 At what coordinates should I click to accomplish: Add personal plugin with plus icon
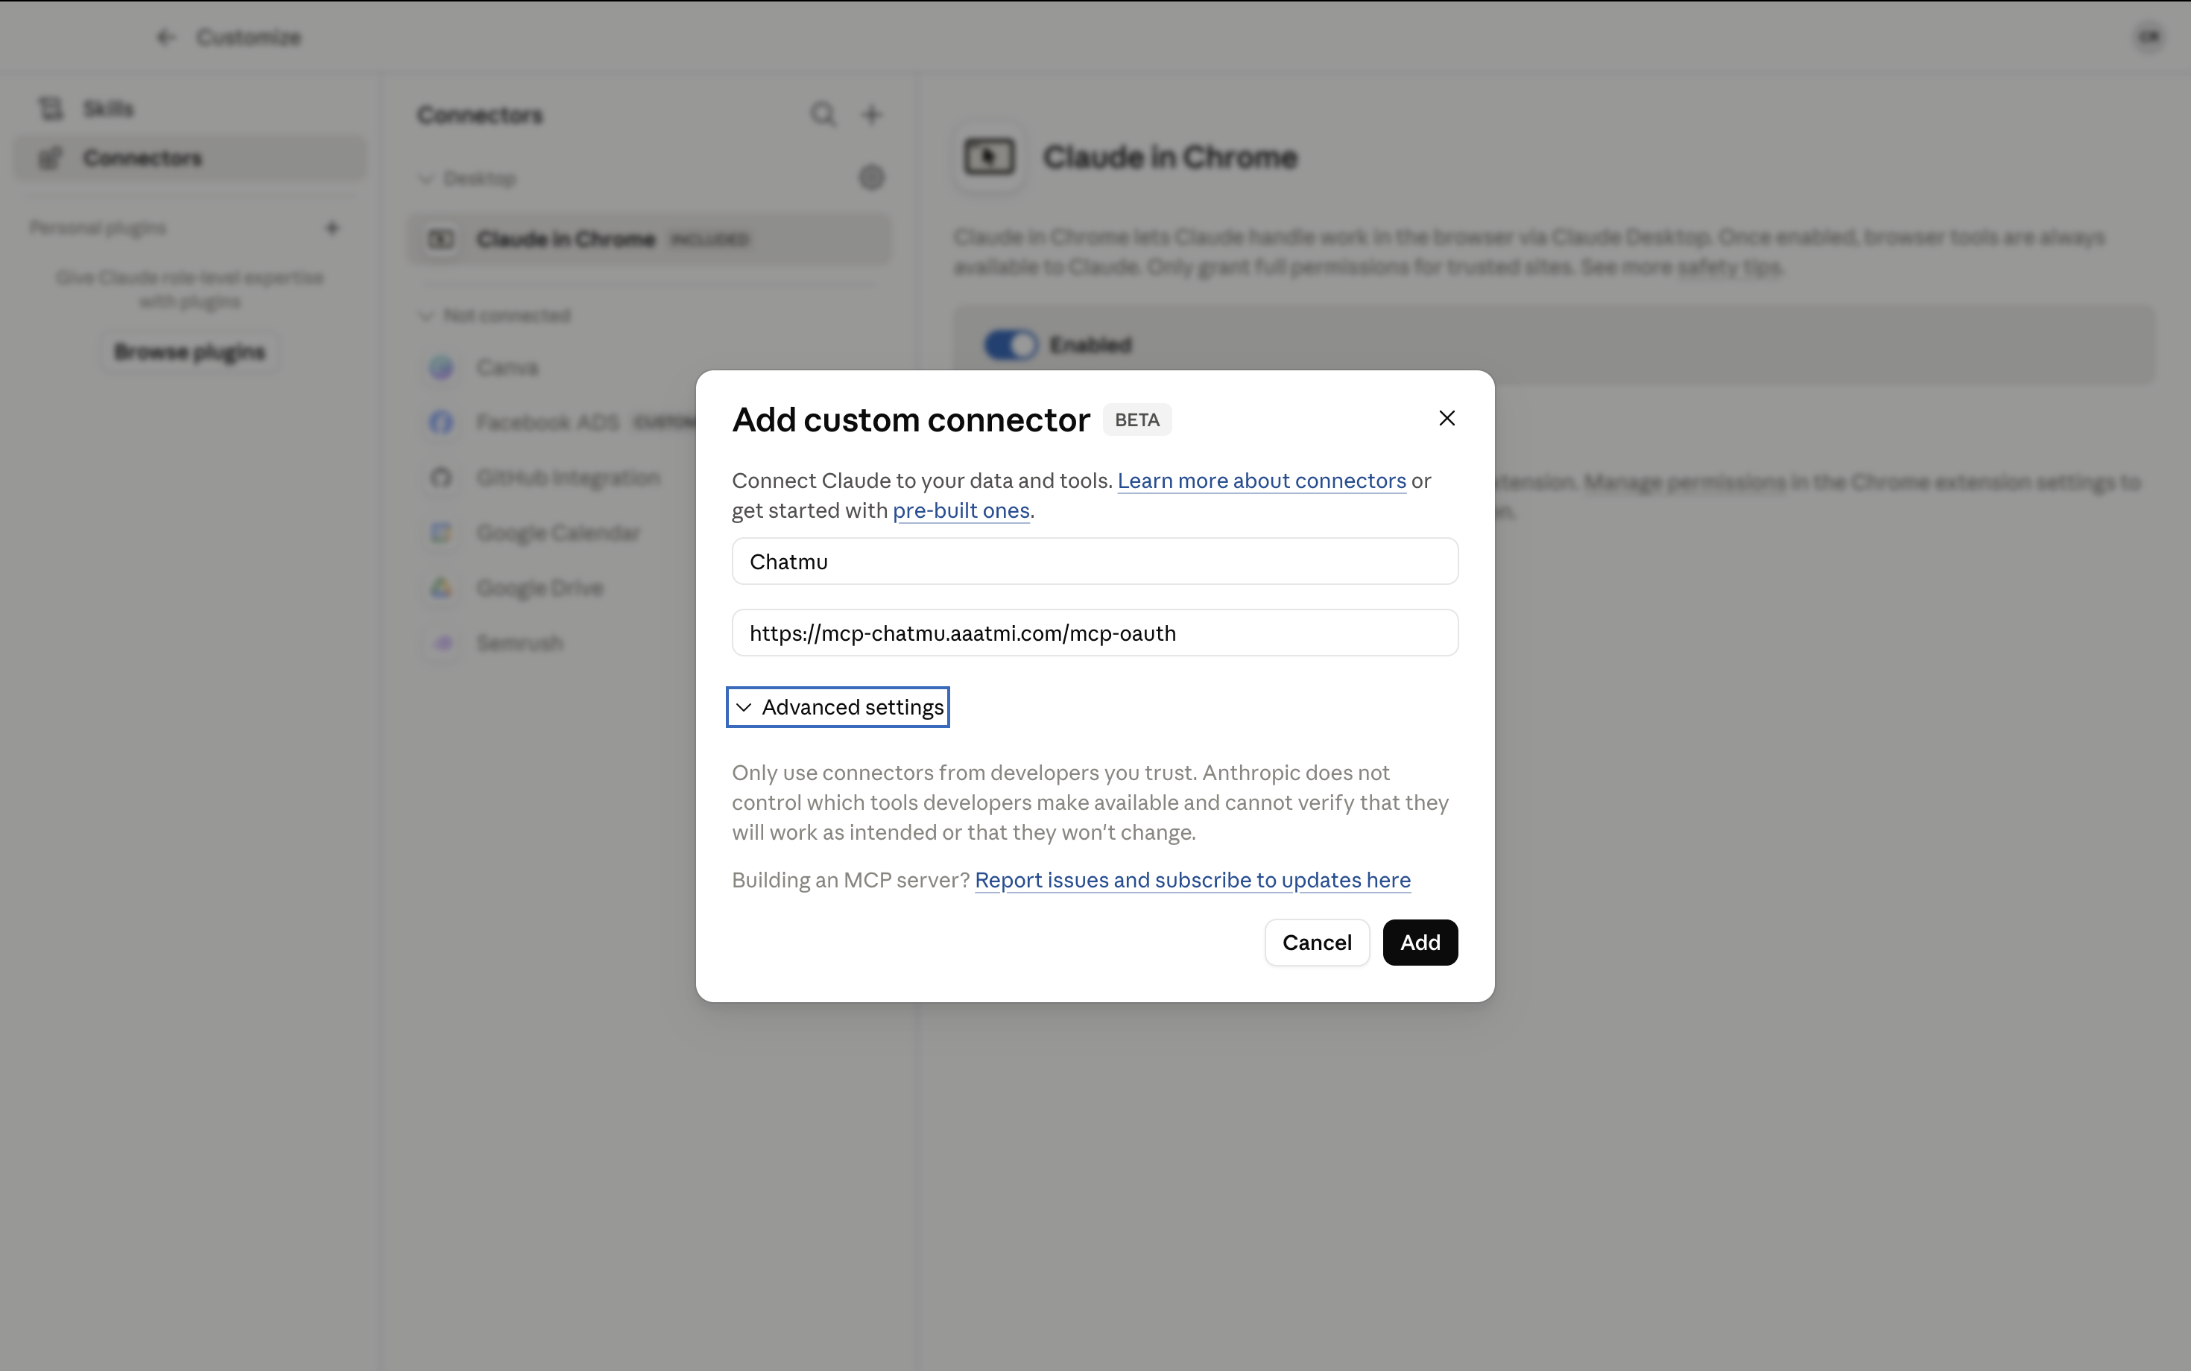tap(332, 227)
